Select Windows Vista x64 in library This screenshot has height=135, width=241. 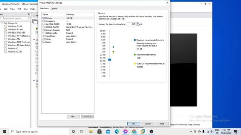[x=17, y=33]
